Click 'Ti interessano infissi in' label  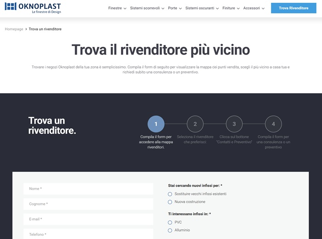(190, 214)
